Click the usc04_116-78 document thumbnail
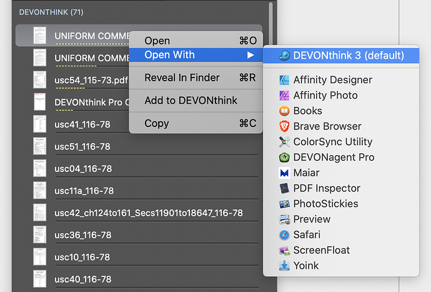The width and height of the screenshot is (431, 292). [x=39, y=168]
